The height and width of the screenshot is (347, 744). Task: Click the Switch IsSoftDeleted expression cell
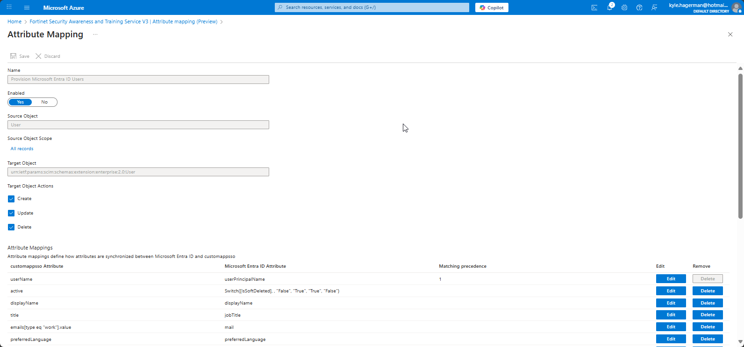pos(282,291)
